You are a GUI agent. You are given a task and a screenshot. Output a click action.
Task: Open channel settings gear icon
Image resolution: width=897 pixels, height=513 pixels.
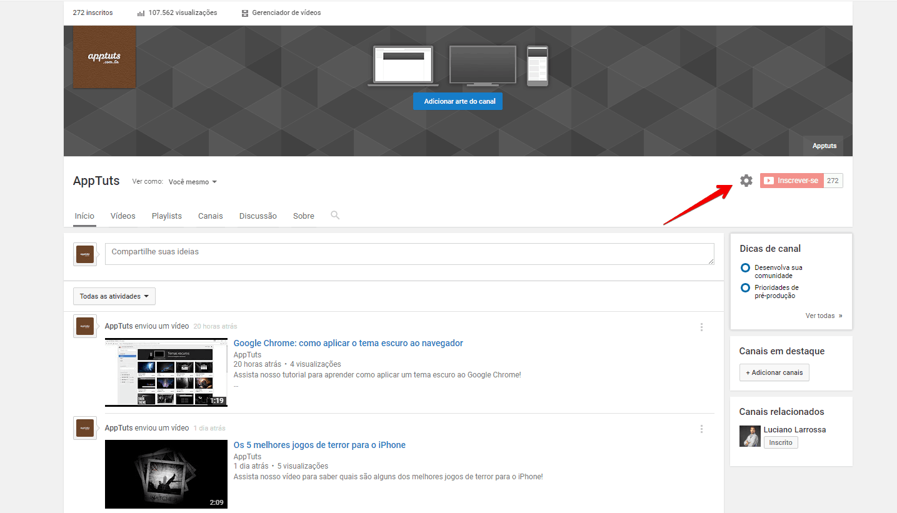click(x=746, y=181)
